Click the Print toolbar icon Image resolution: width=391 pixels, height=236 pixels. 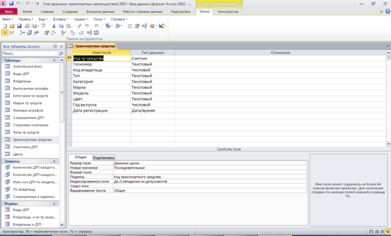27,26
